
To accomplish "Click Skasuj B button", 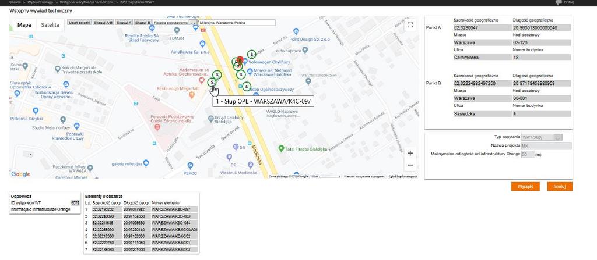I will tap(143, 23).
